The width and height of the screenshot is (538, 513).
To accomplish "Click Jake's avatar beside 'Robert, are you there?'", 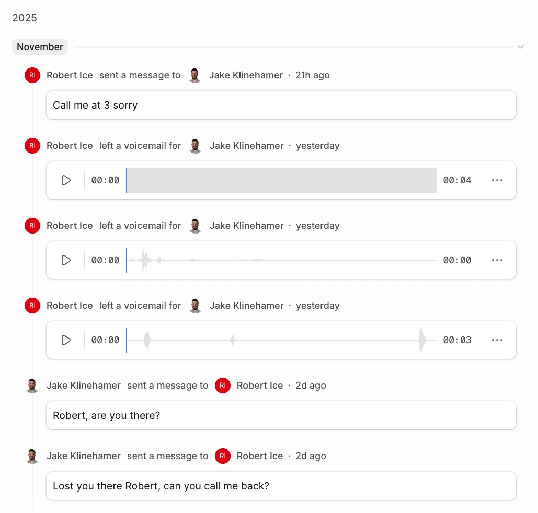I will tap(32, 385).
